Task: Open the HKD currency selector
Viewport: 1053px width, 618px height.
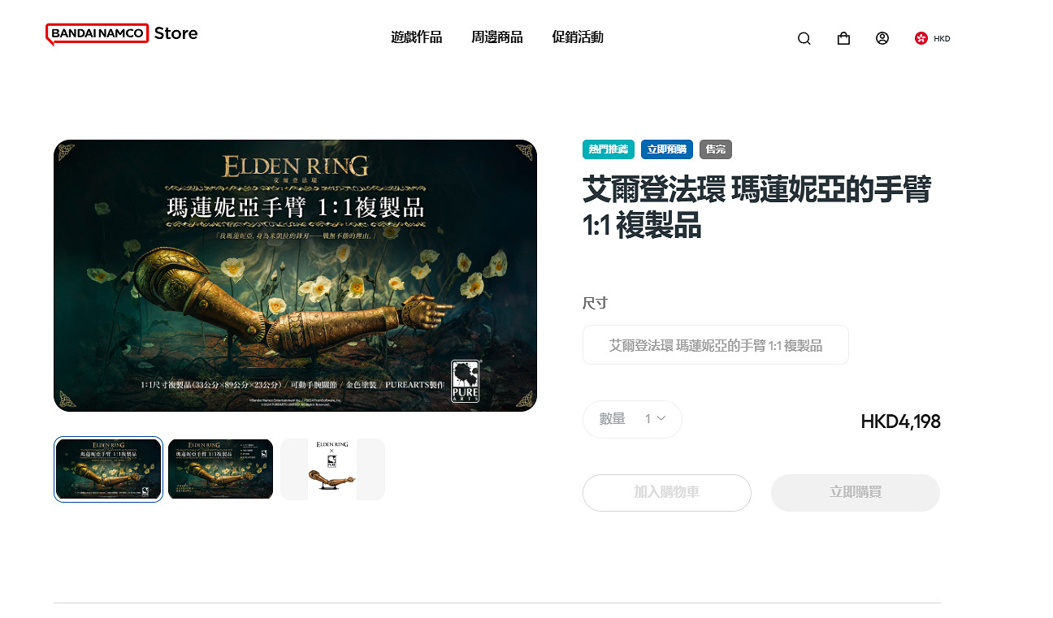Action: 942,38
